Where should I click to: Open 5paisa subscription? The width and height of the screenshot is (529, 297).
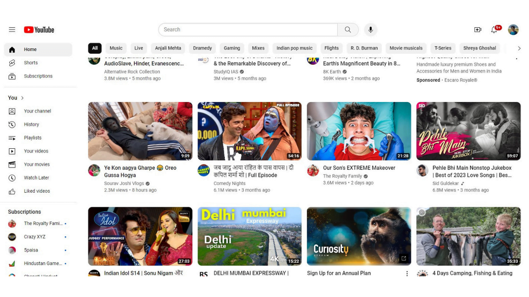tap(38, 250)
